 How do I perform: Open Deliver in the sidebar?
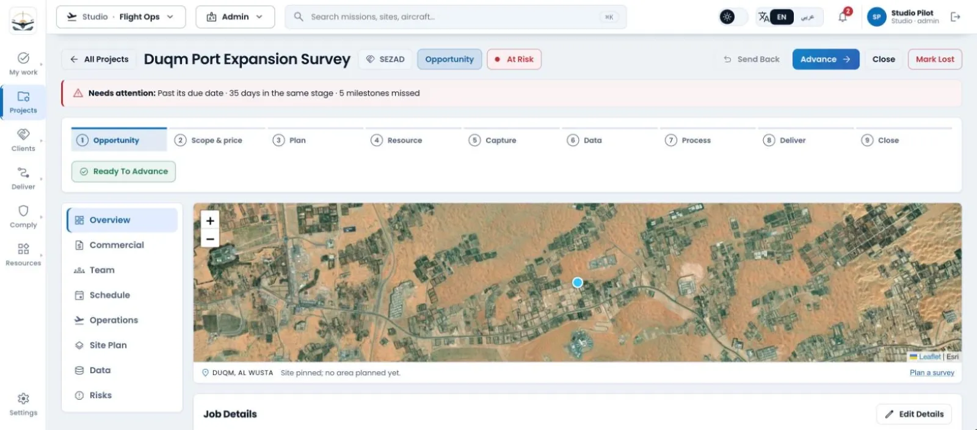click(x=23, y=178)
